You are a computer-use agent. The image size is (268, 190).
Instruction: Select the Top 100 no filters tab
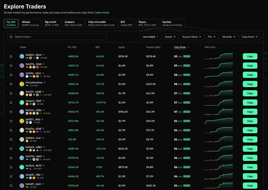pos(11,23)
